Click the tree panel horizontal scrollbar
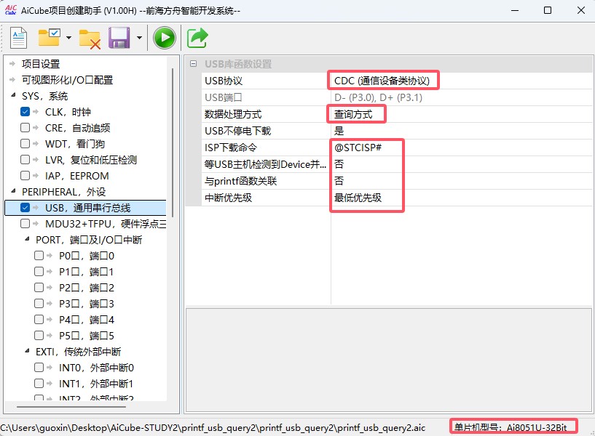 pos(71,407)
